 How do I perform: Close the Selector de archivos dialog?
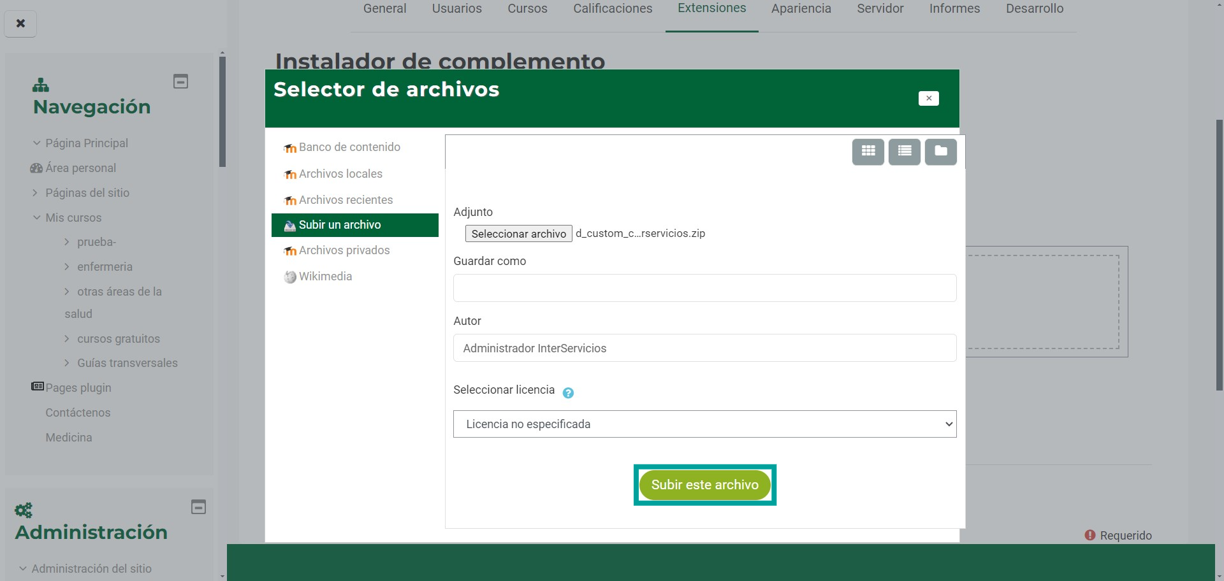928,98
